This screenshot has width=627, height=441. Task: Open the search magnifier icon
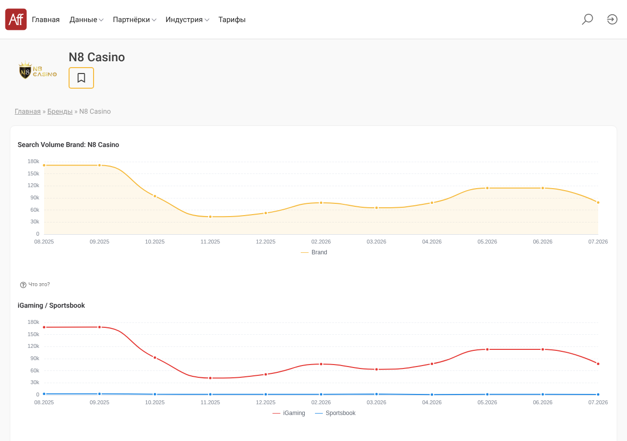(587, 20)
